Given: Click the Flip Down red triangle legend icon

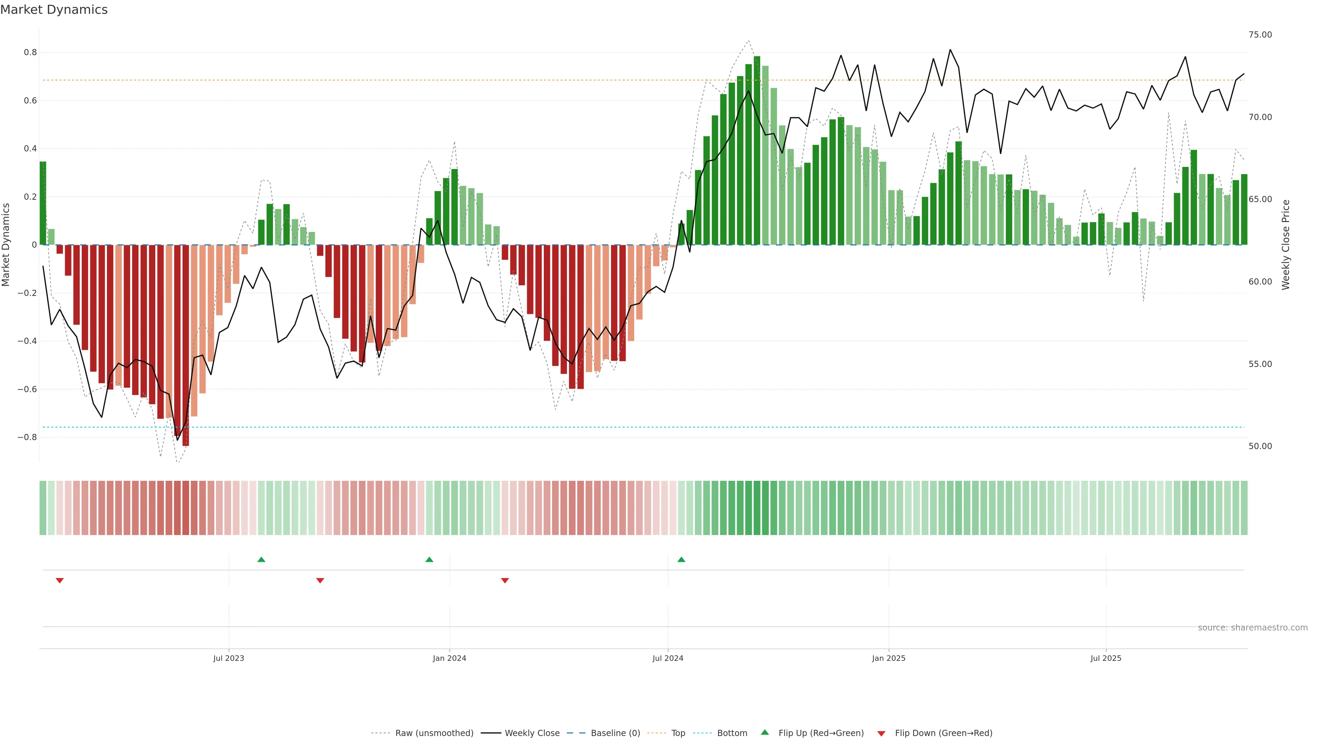Looking at the screenshot, I should coord(881,733).
